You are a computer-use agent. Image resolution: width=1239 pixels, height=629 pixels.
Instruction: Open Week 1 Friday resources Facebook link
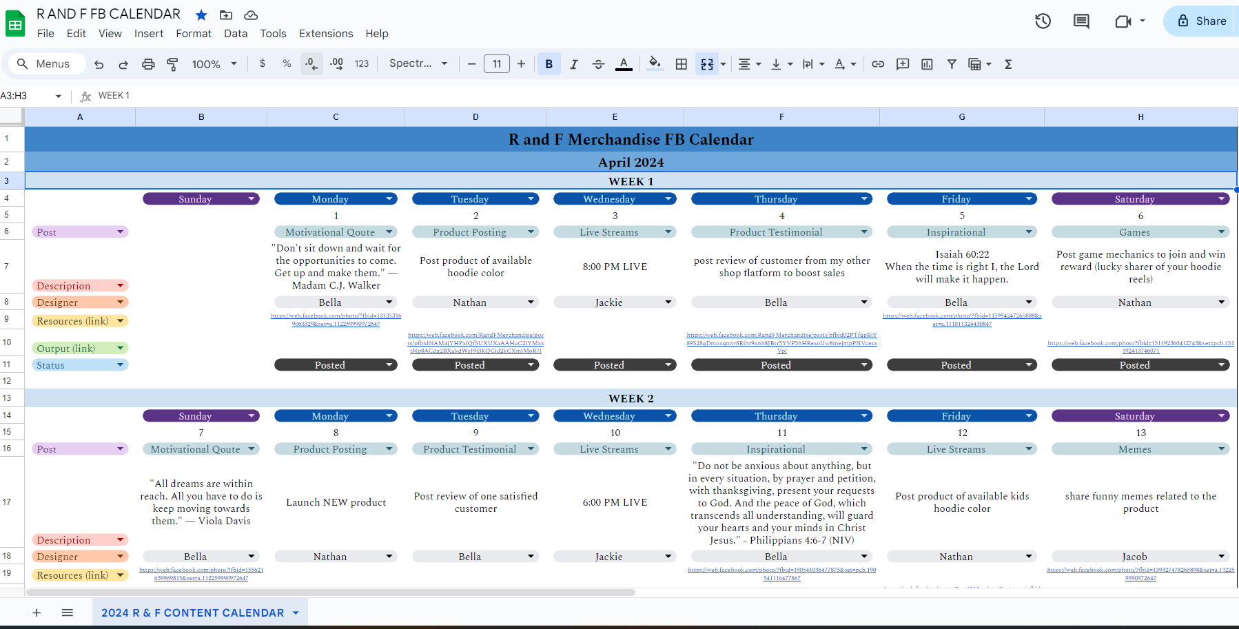click(962, 320)
